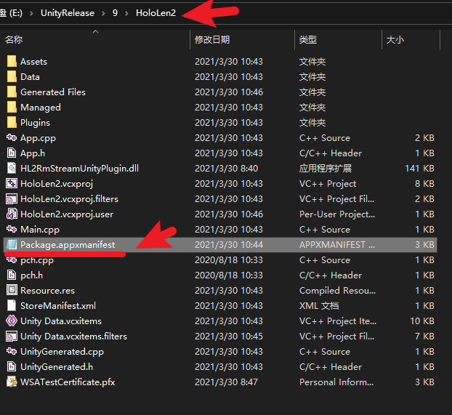Navigate to folder 9 in breadcrumb
The height and width of the screenshot is (415, 452).
(115, 13)
